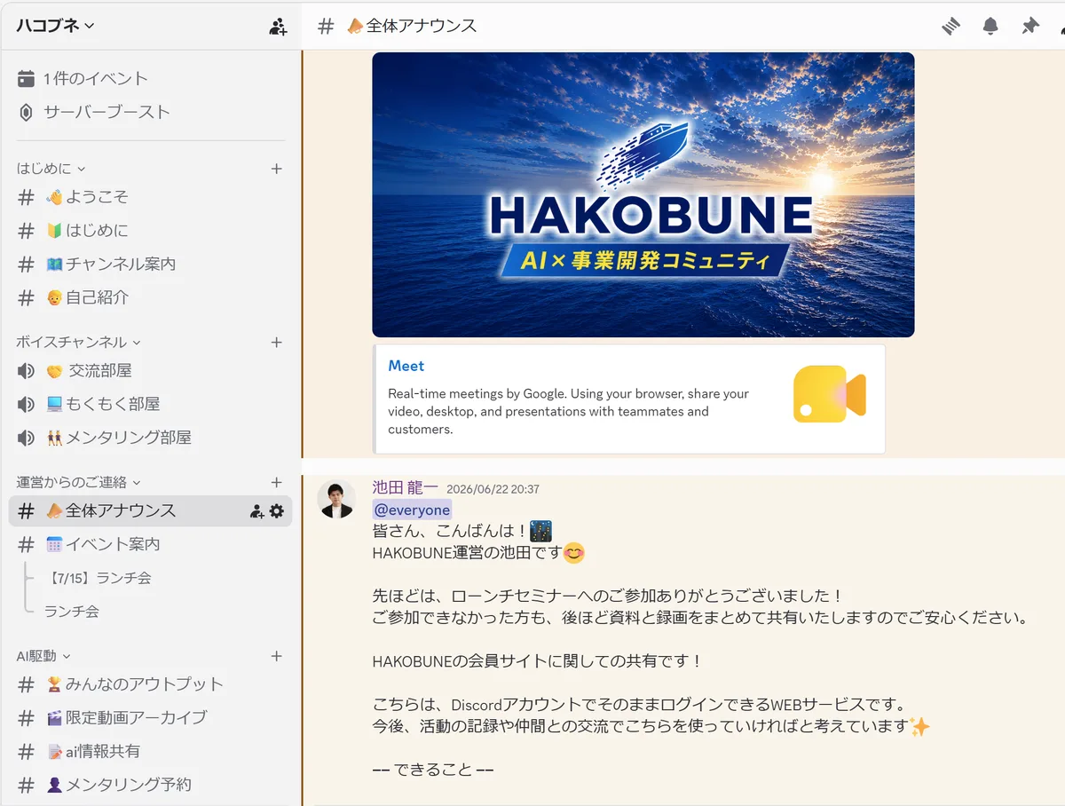Click text HAKOBUNE運営の池田です

(468, 553)
